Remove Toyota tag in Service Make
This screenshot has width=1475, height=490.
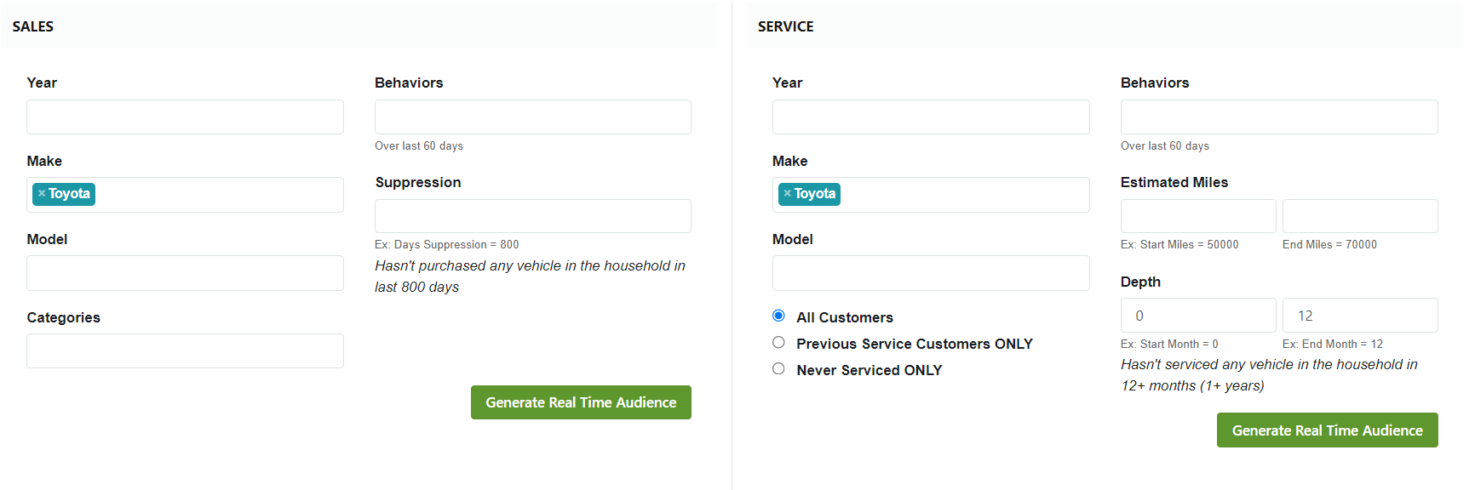click(x=787, y=194)
